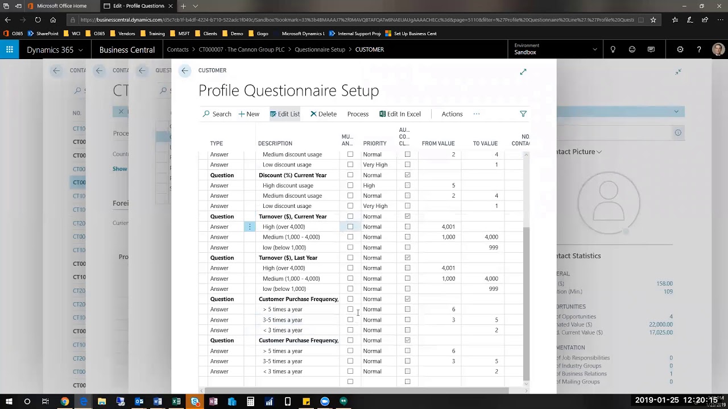
Task: Expand the Dynamics 365 dropdown
Action: point(80,50)
